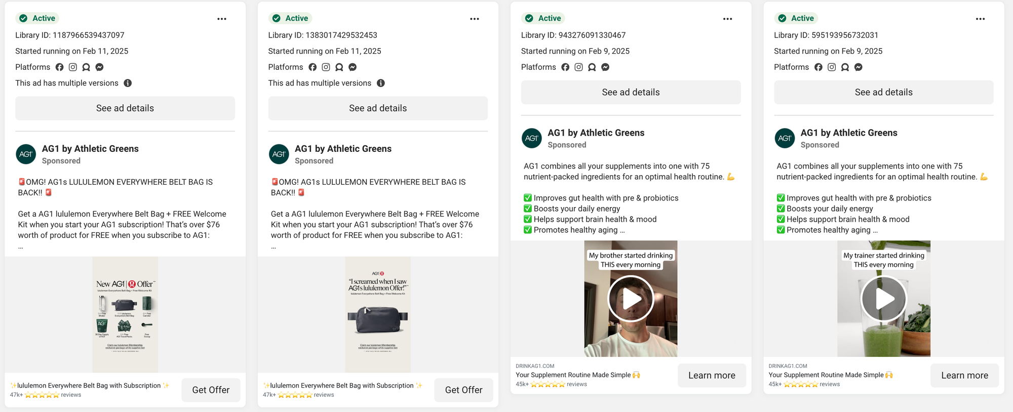See ad details for Library ID 943276091330467

pos(631,92)
